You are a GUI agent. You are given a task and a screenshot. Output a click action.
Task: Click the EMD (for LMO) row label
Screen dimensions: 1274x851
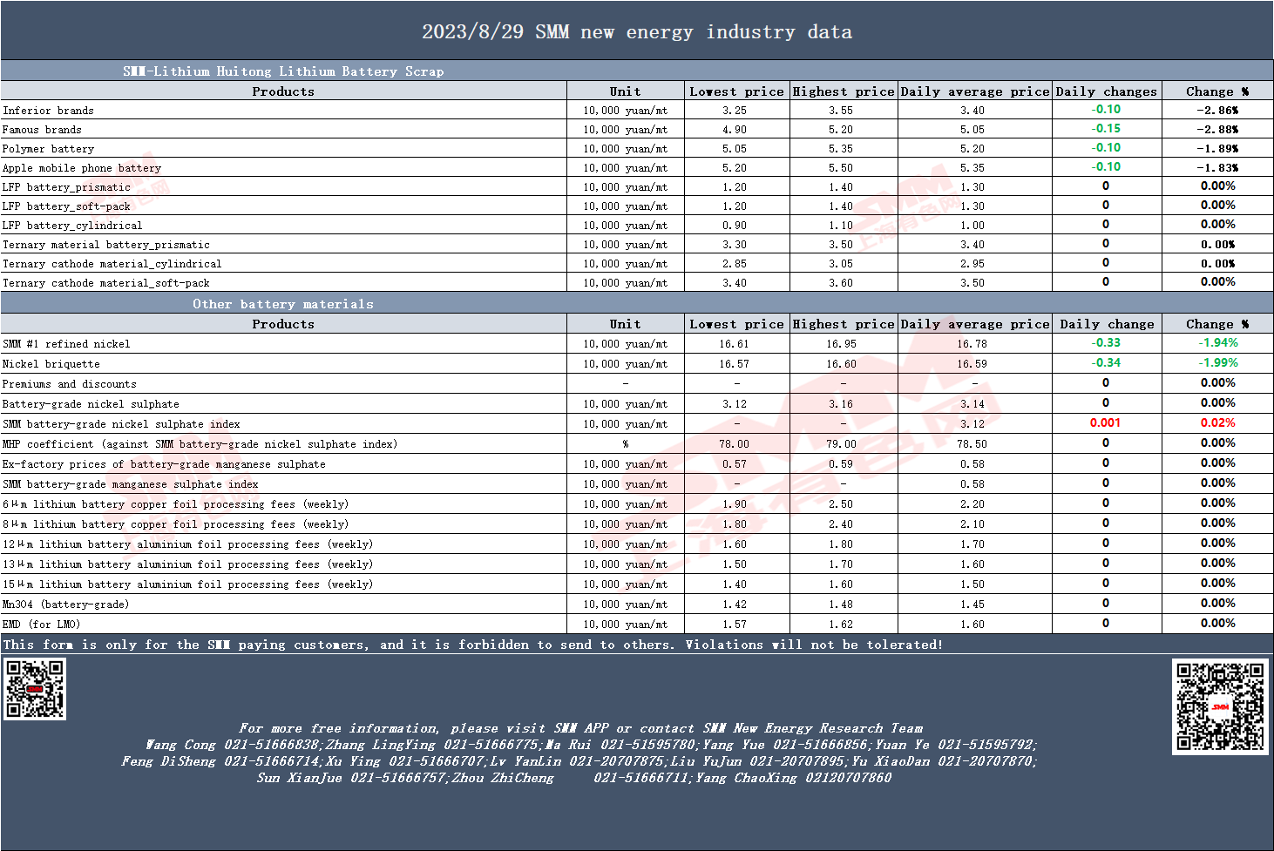41,625
